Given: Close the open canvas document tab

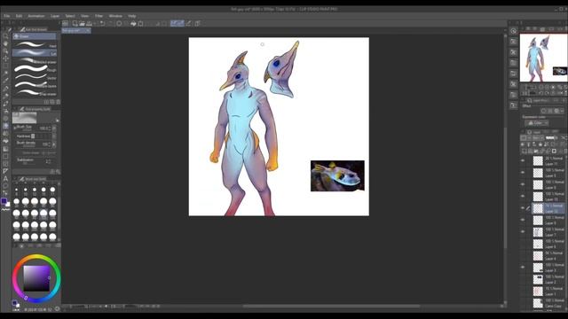Looking at the screenshot, I should (x=88, y=31).
